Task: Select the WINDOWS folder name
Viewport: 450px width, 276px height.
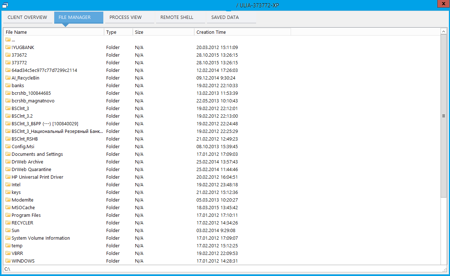Action: (23, 261)
